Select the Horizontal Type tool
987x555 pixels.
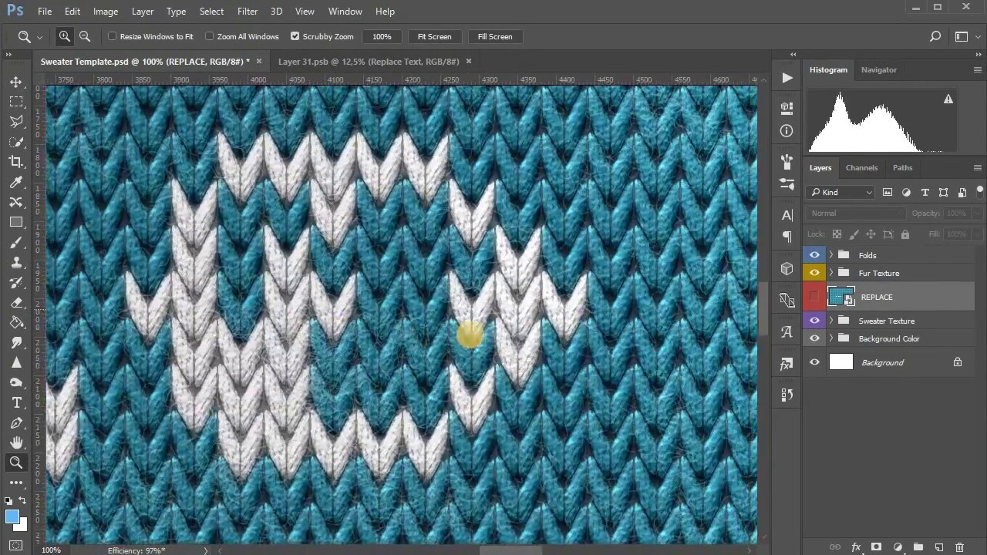pos(16,402)
